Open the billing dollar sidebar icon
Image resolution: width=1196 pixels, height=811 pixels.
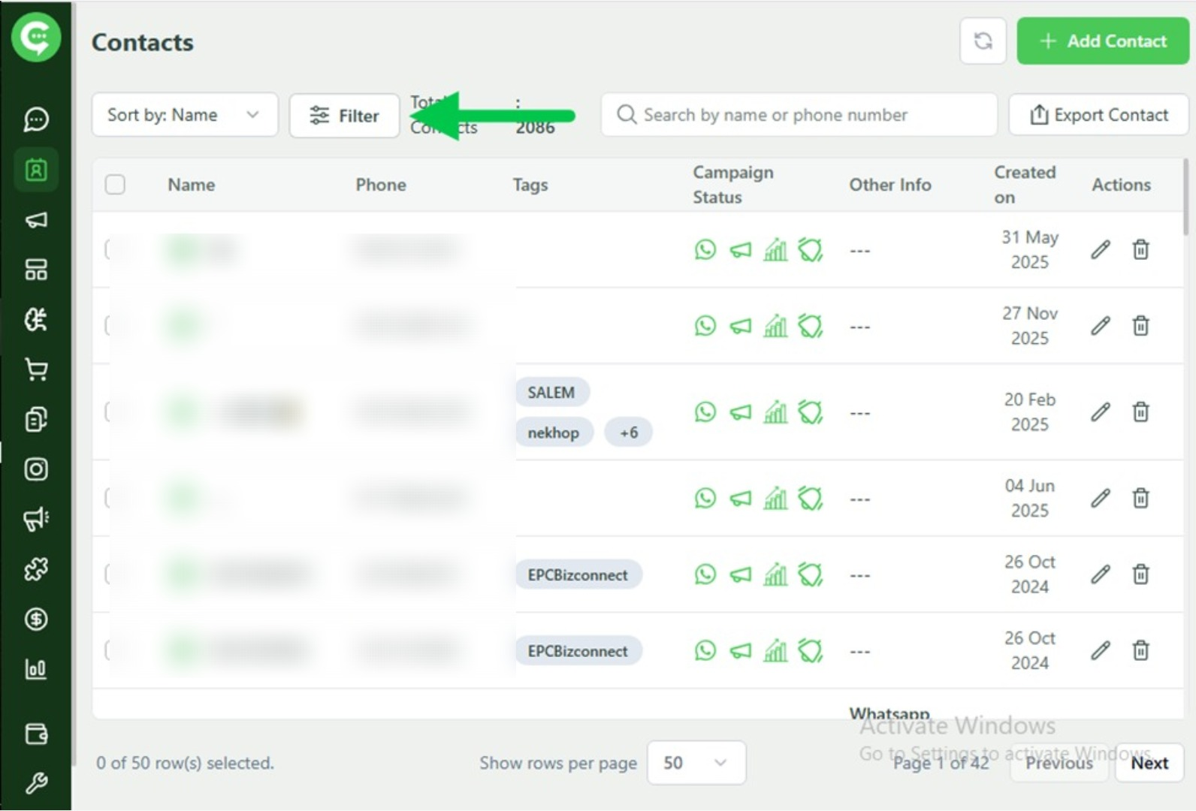36,619
